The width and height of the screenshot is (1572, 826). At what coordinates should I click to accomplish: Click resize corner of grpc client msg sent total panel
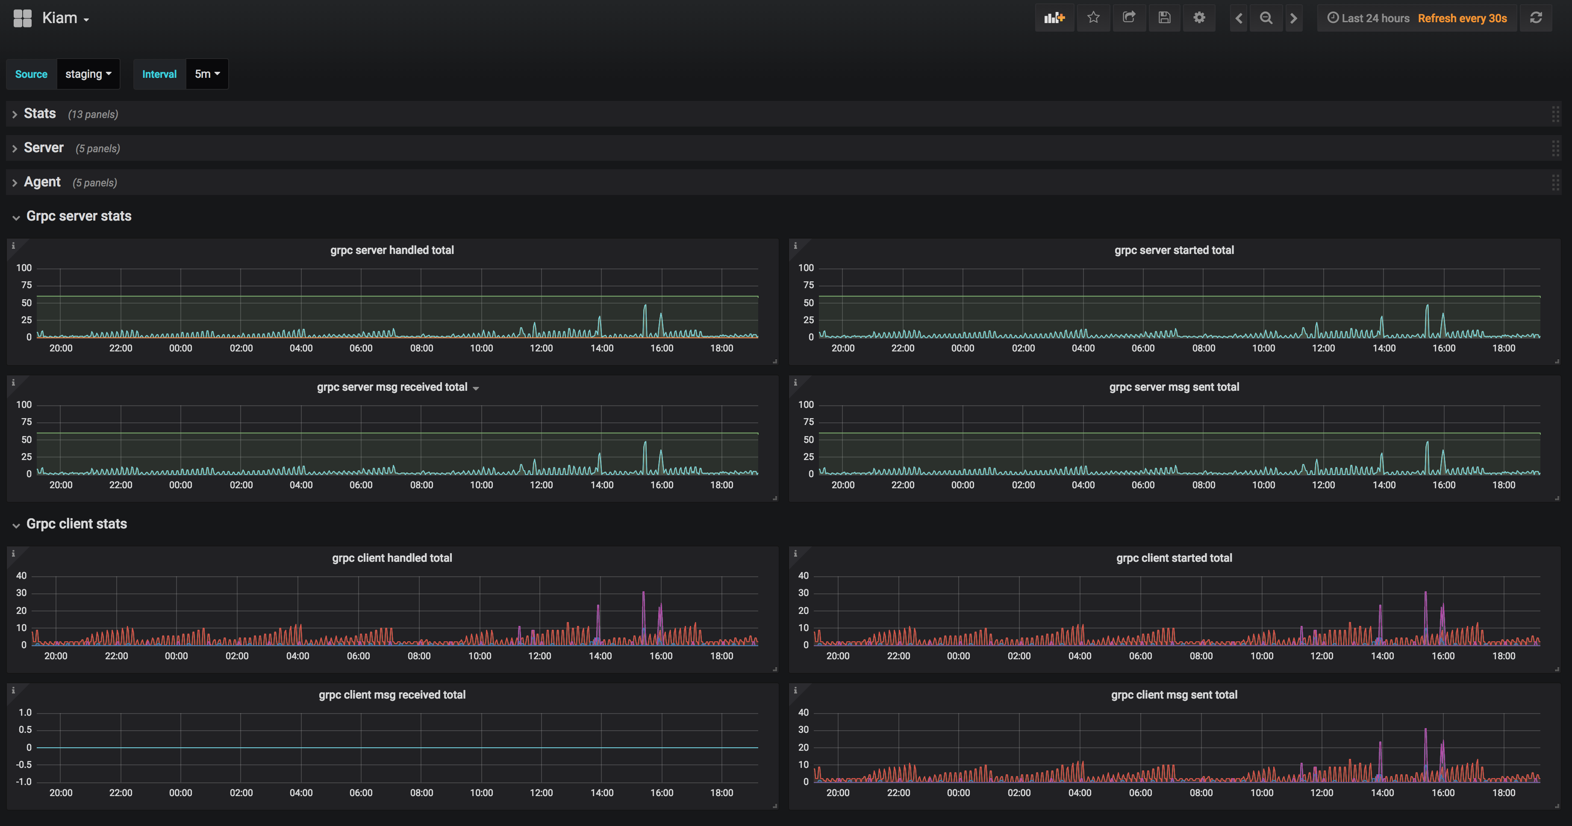[1557, 806]
